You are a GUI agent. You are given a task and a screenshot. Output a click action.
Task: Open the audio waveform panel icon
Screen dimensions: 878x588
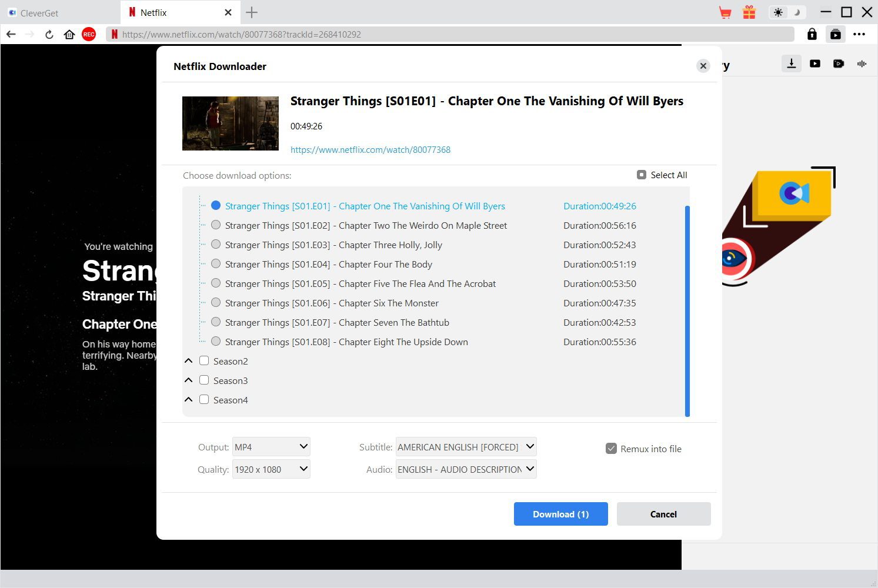pyautogui.click(x=862, y=64)
